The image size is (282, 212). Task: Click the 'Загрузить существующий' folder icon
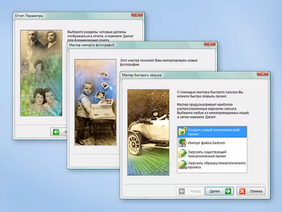coord(182,154)
